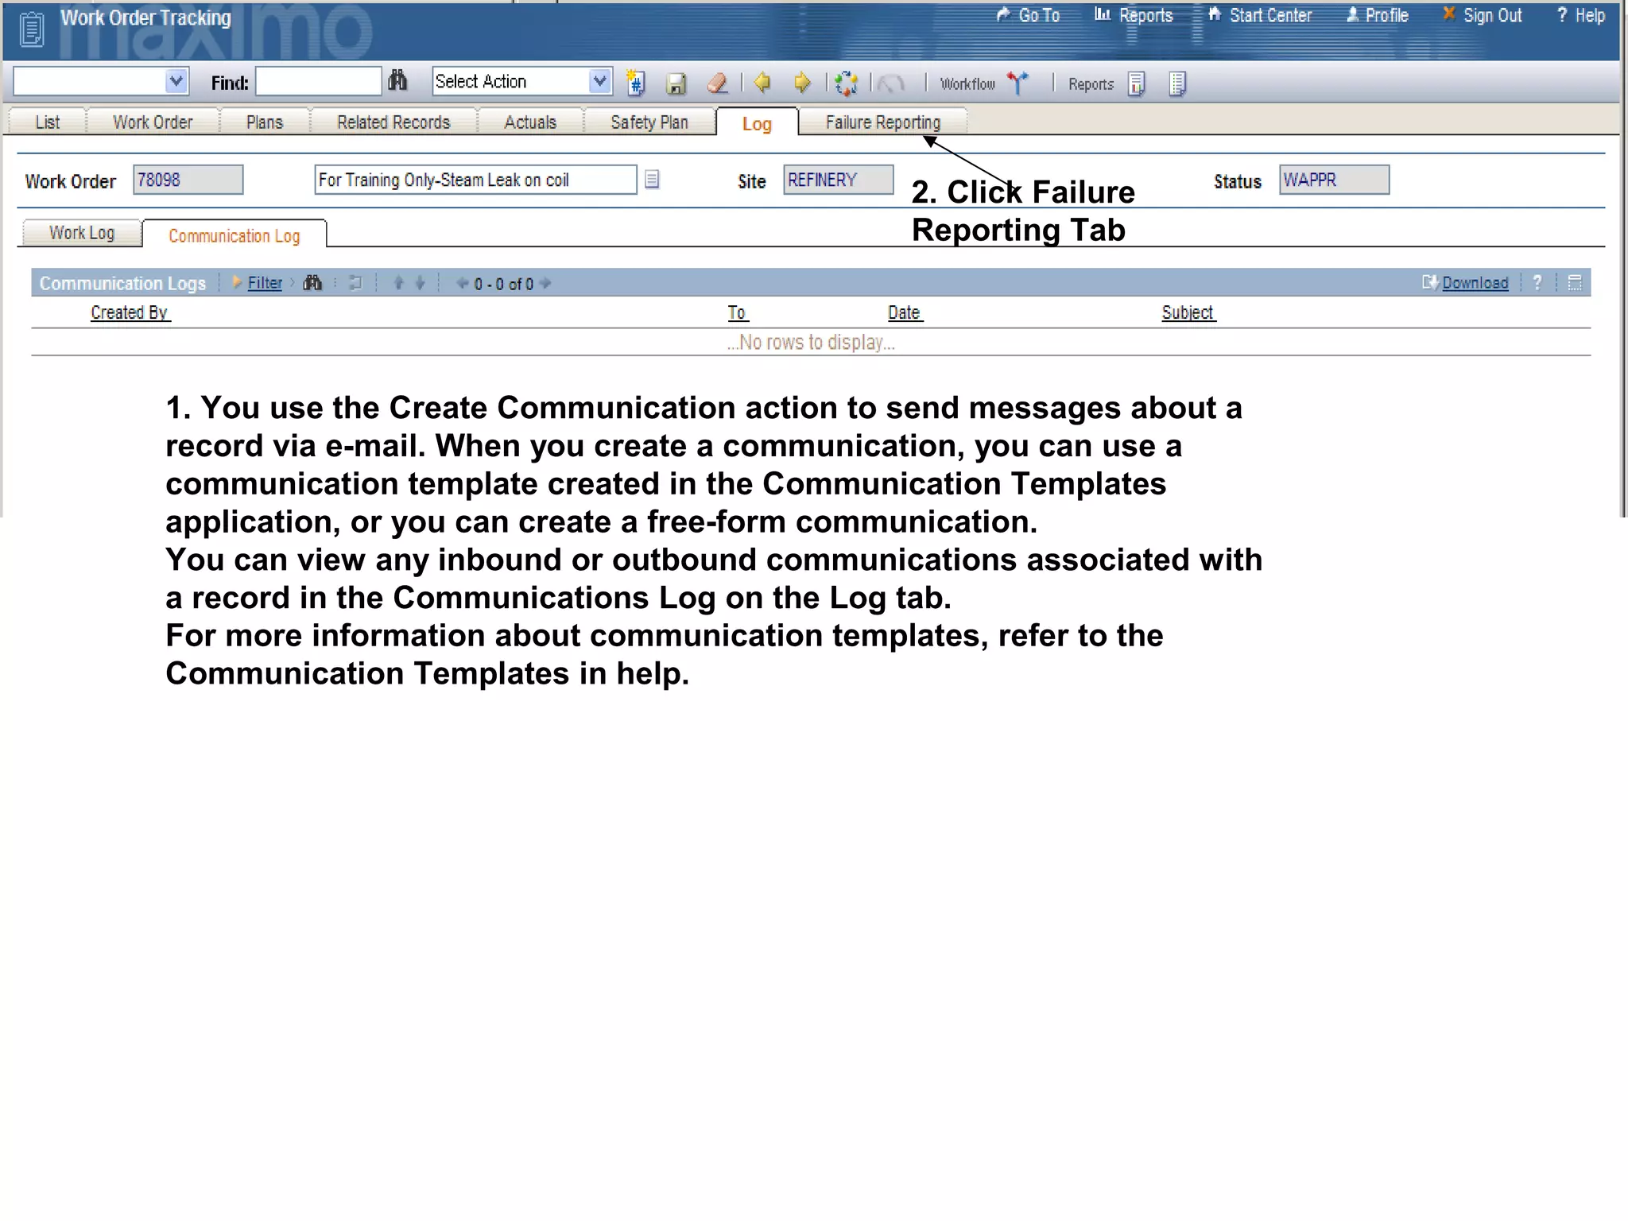Click the Route Workflow icon
The image size is (1628, 1221).
(1017, 83)
